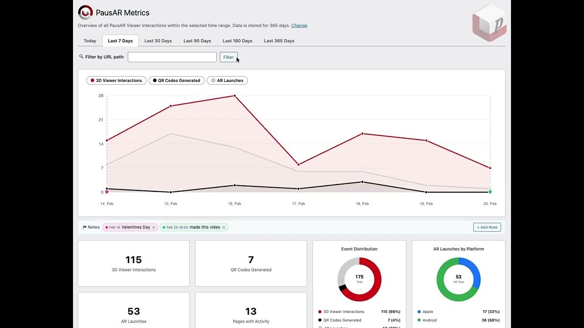
Task: Click the PausAR logo icon
Action: [x=85, y=12]
